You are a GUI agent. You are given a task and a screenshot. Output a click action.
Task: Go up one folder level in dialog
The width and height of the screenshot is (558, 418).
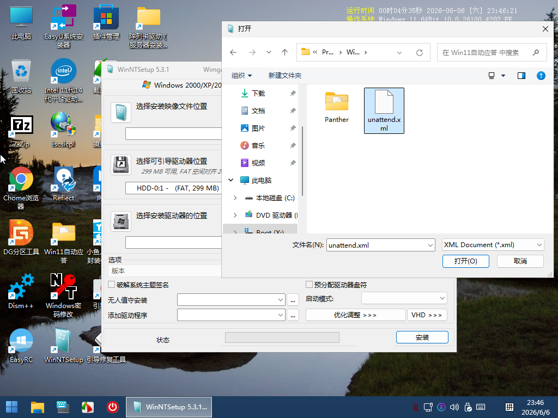pos(284,53)
